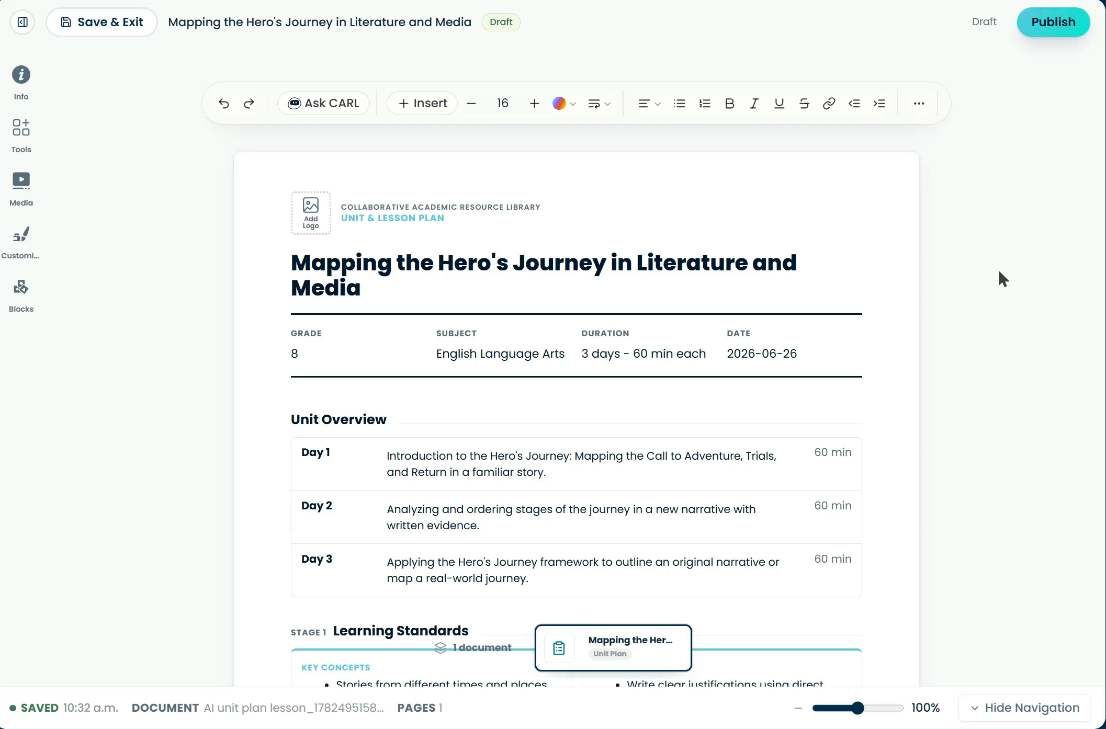Screen dimensions: 1106x729
Task: Click the Draft badge beside the title
Action: pos(501,22)
